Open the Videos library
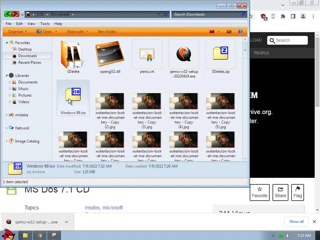The width and height of the screenshot is (320, 240). 24,102
